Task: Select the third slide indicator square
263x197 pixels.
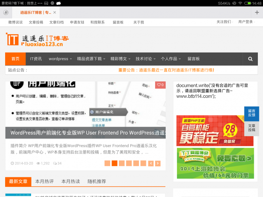Action: (122, 163)
